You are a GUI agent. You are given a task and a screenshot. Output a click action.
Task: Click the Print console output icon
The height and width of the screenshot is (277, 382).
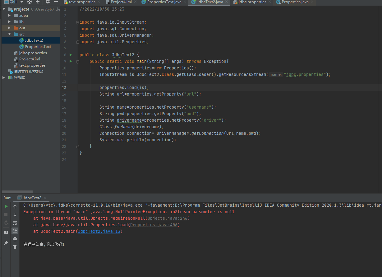tap(15, 239)
